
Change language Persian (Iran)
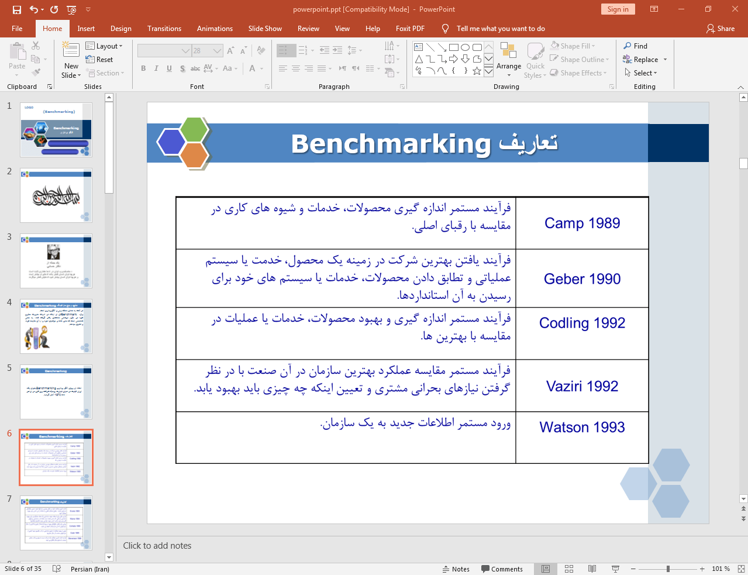(x=90, y=569)
